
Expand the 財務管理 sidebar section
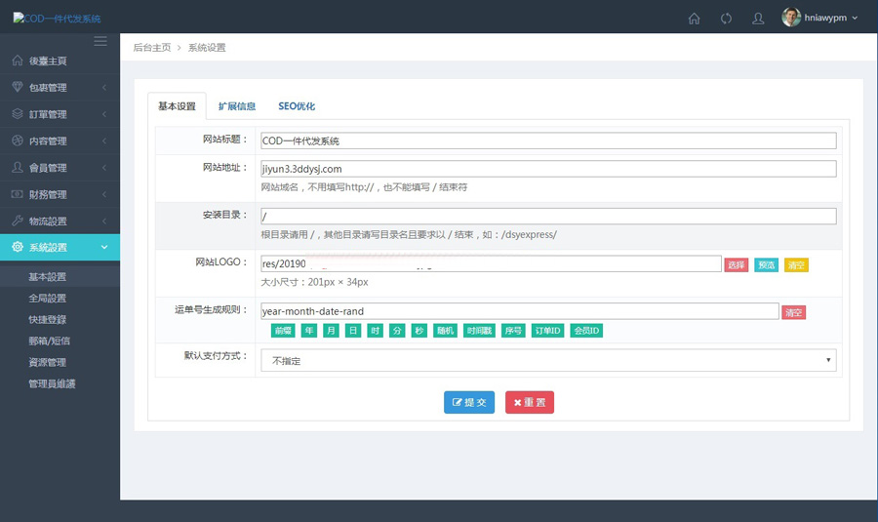click(60, 194)
